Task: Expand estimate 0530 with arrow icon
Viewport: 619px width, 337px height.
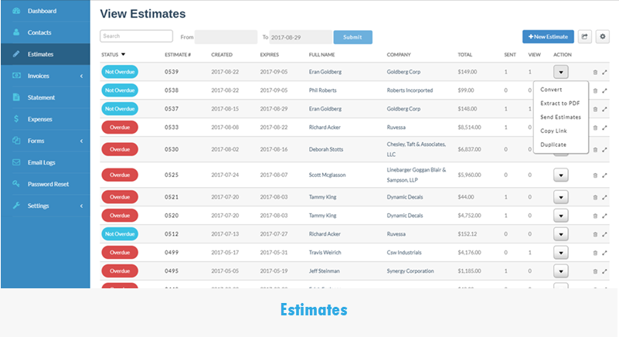Action: 604,150
